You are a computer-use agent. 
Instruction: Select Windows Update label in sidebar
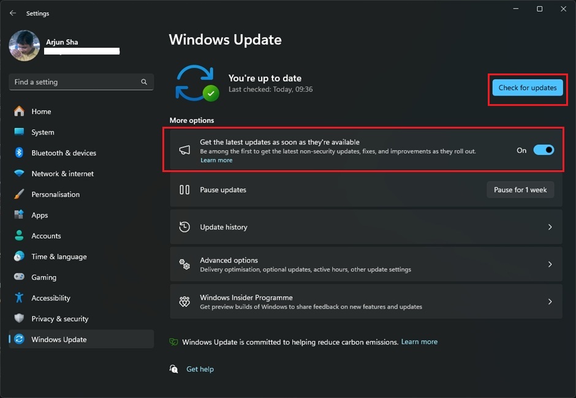pos(59,339)
